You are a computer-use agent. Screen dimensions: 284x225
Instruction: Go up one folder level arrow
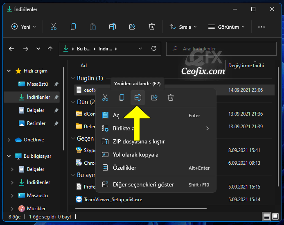tap(50, 49)
